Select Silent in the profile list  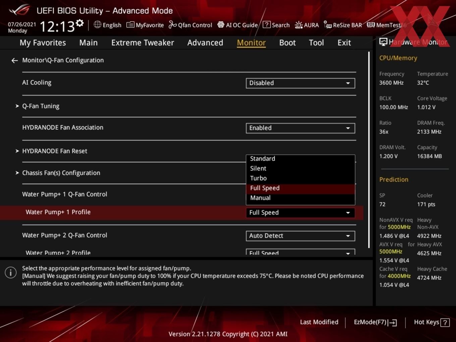[x=300, y=168]
